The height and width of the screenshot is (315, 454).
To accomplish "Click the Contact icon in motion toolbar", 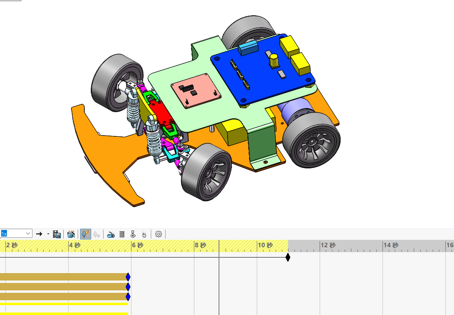I will pos(133,234).
